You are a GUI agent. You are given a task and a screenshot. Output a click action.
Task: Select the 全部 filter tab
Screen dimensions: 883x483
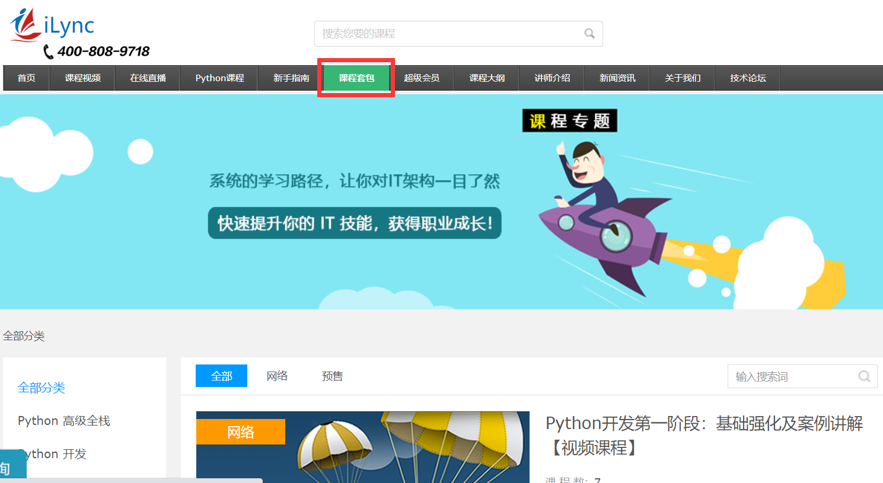(221, 376)
